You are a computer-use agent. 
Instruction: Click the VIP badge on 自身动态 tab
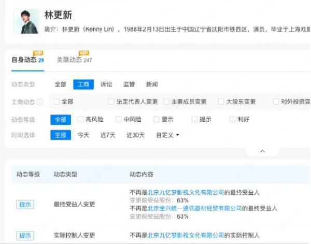38,53
